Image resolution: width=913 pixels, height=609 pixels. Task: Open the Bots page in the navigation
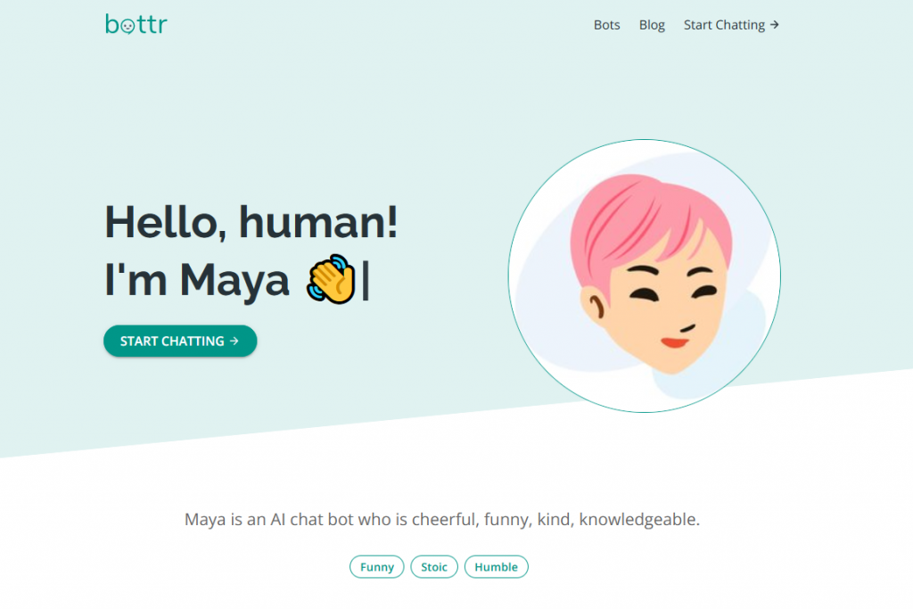pyautogui.click(x=606, y=25)
